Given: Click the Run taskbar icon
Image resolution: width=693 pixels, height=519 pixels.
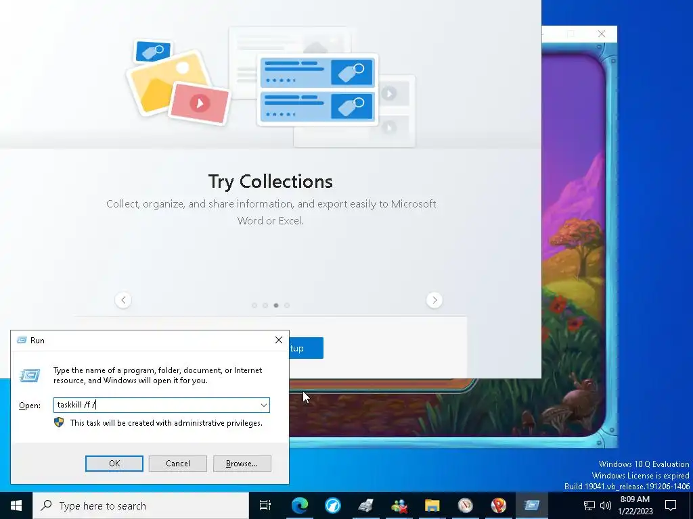Looking at the screenshot, I should tap(532, 505).
